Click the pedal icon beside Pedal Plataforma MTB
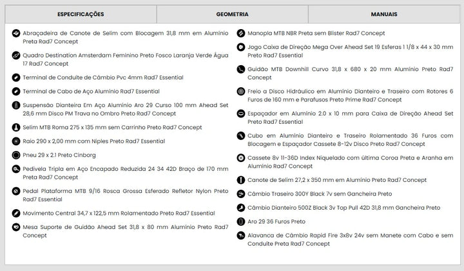 pos(16,192)
